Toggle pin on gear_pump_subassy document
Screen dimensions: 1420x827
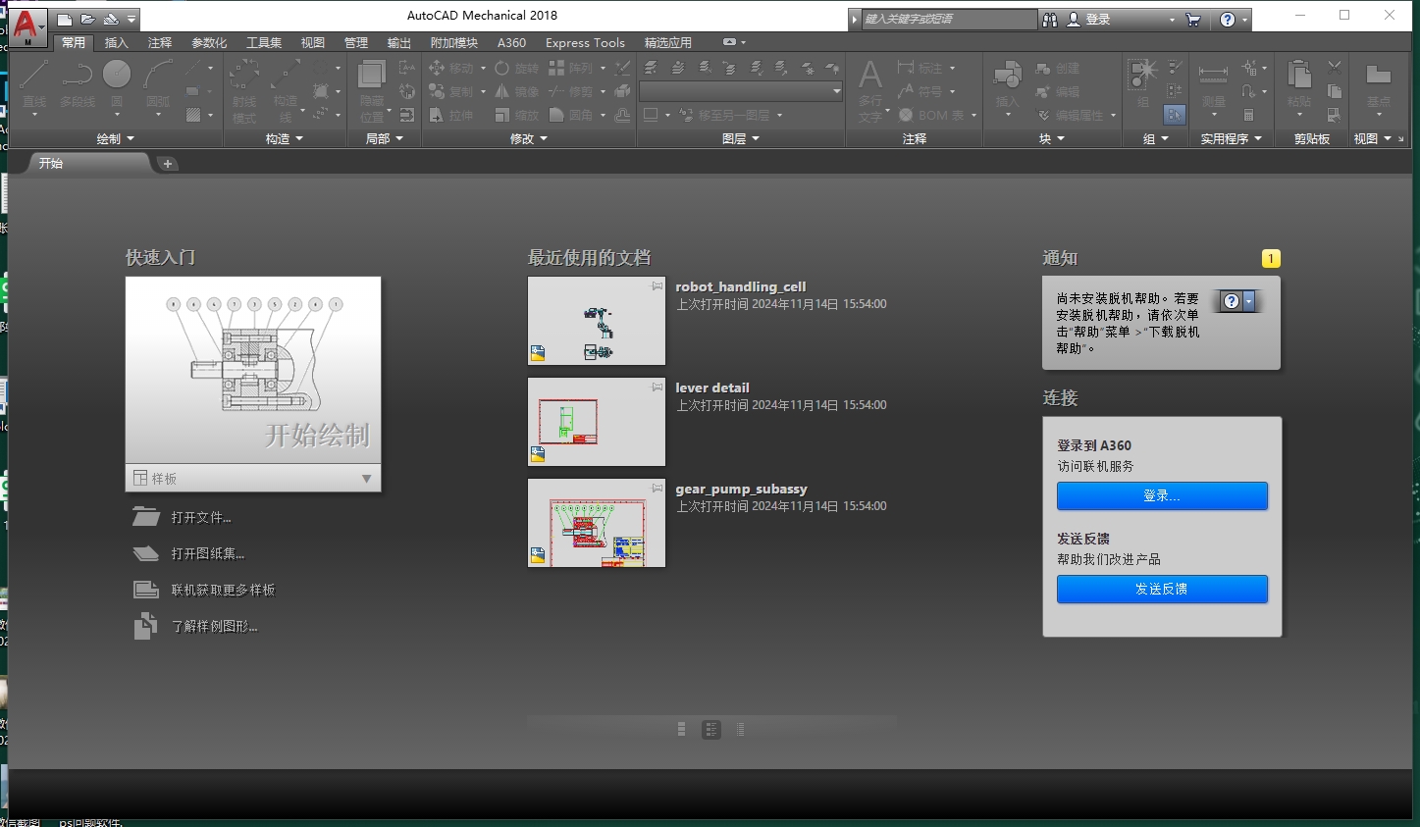tap(657, 488)
